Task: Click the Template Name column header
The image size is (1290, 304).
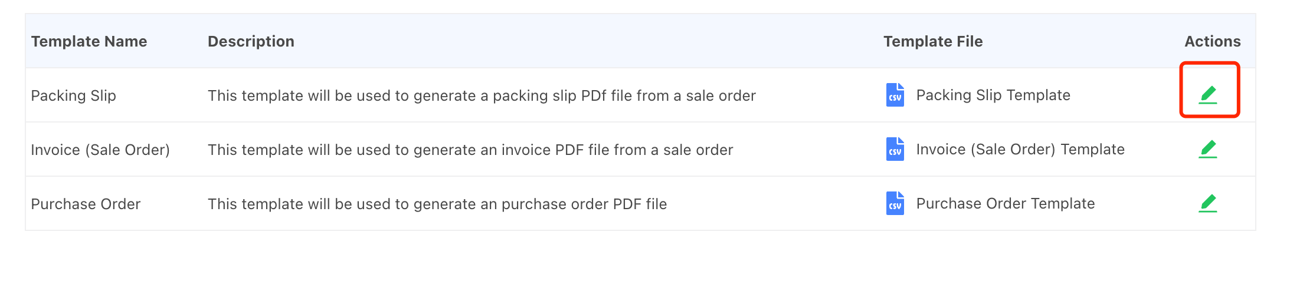Action: tap(89, 41)
